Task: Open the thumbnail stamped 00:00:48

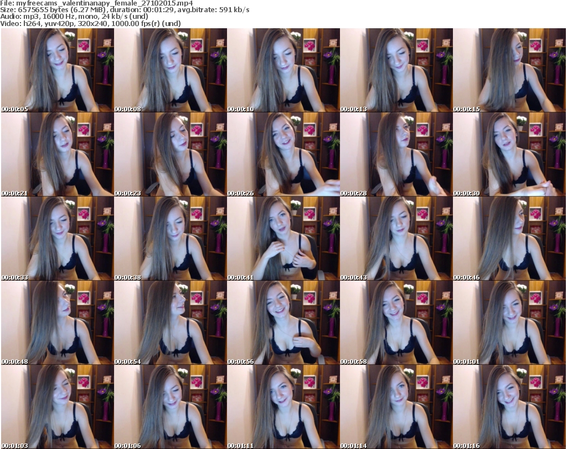Action: point(57,323)
